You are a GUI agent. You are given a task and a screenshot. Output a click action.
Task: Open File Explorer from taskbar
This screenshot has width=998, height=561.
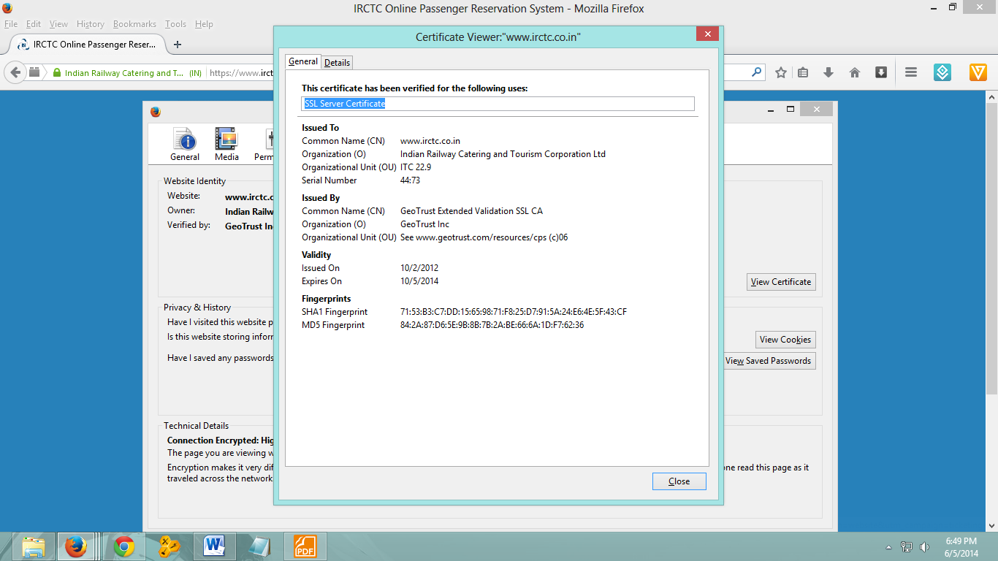pos(34,546)
